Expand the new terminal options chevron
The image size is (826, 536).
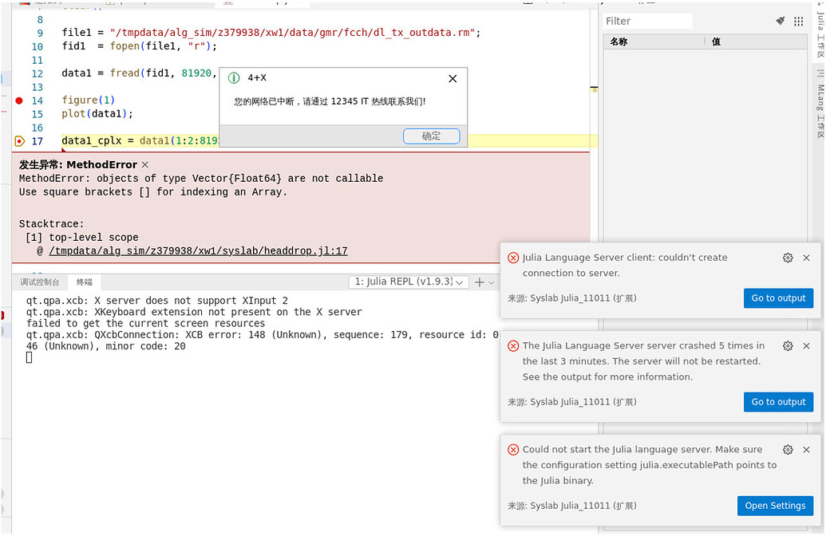pos(492,282)
